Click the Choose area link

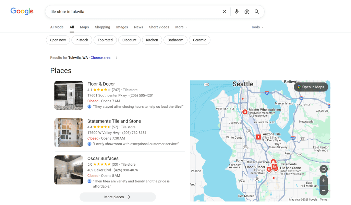pos(100,58)
